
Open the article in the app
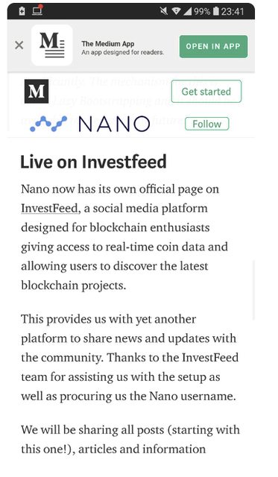(x=213, y=46)
